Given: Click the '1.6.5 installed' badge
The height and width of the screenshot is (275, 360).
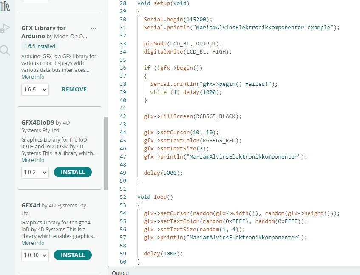Looking at the screenshot, I should coord(39,46).
